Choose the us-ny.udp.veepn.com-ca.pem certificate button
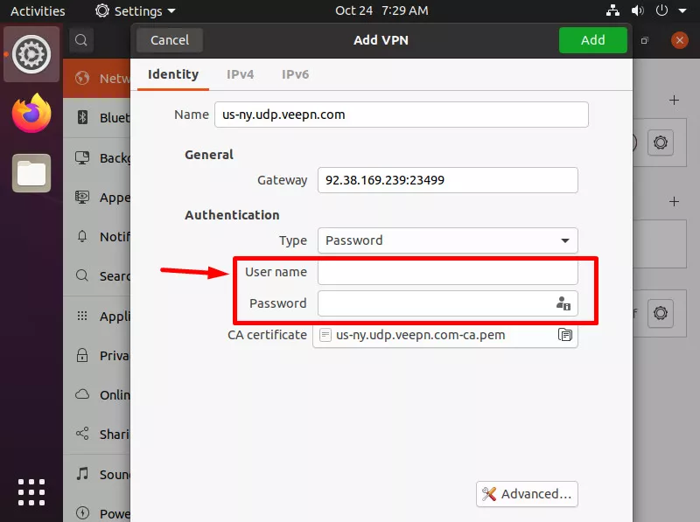The height and width of the screenshot is (522, 700). (x=445, y=335)
